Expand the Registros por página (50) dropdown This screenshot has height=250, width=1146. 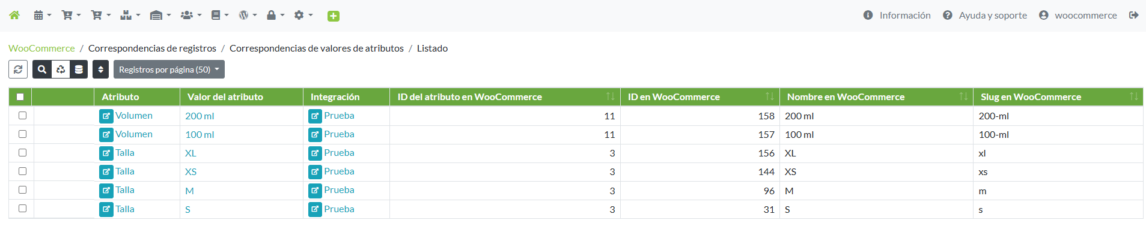click(169, 70)
